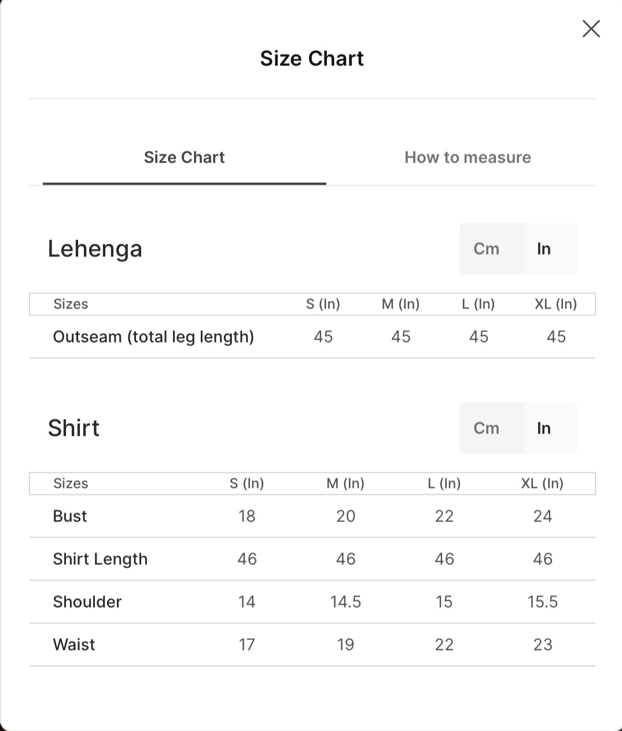Select the Size Chart tab
This screenshot has height=731, width=622.
tap(184, 157)
